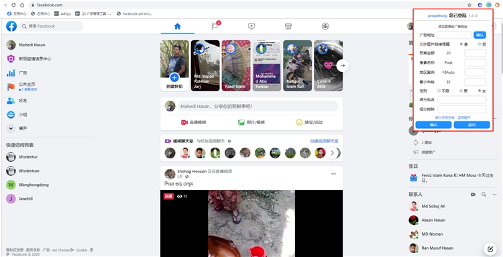Click the site lock icon in the address bar
The image size is (503, 257).
click(32, 5)
